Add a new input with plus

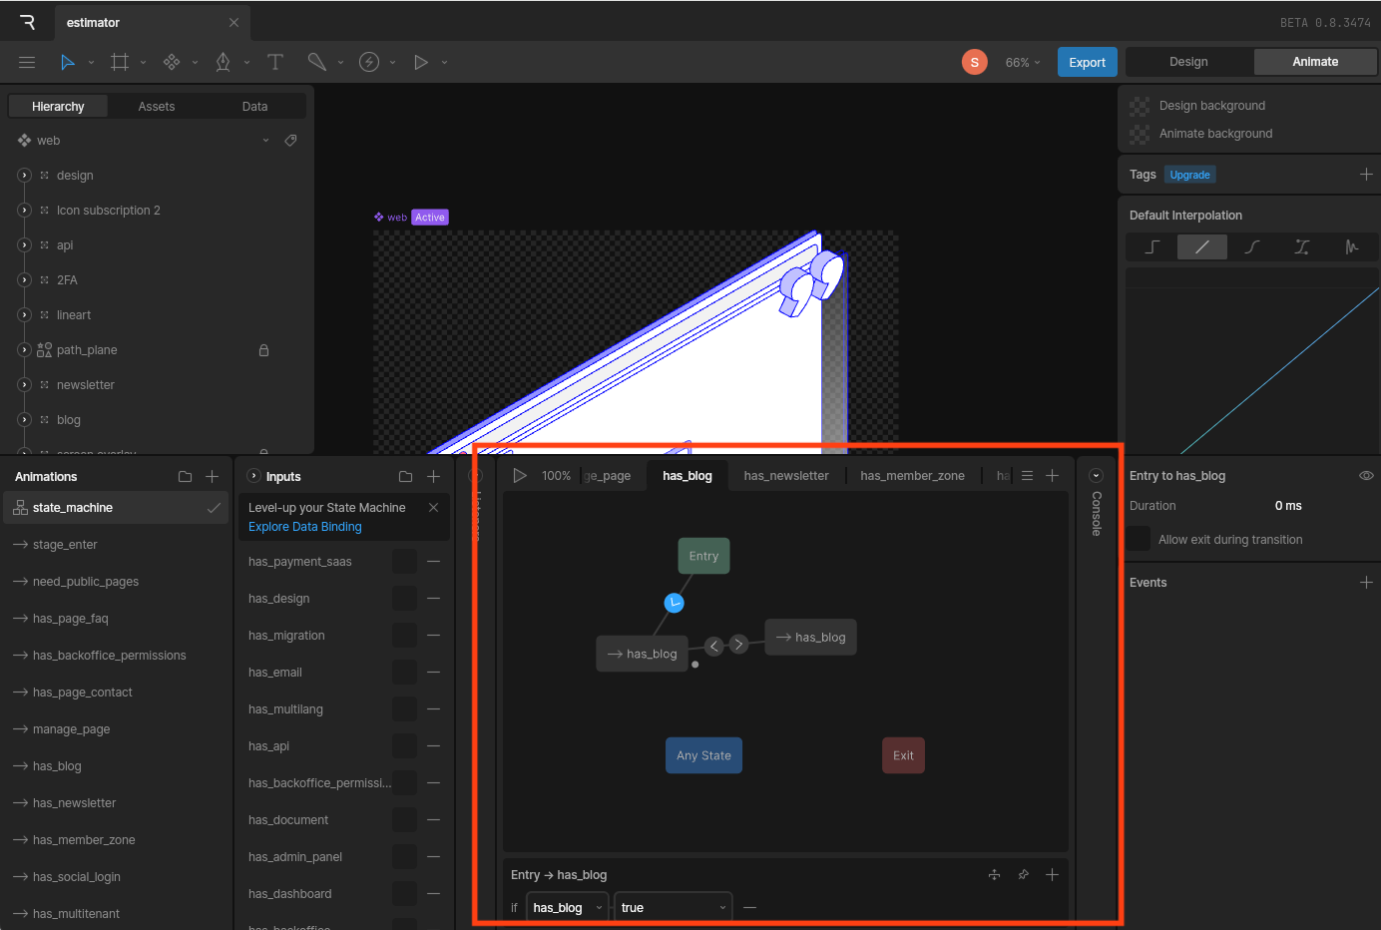433,477
